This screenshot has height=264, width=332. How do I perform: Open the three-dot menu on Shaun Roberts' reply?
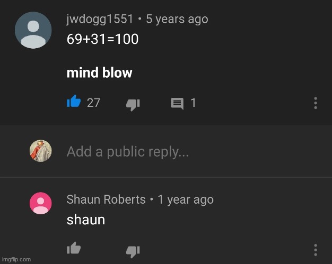(316, 250)
